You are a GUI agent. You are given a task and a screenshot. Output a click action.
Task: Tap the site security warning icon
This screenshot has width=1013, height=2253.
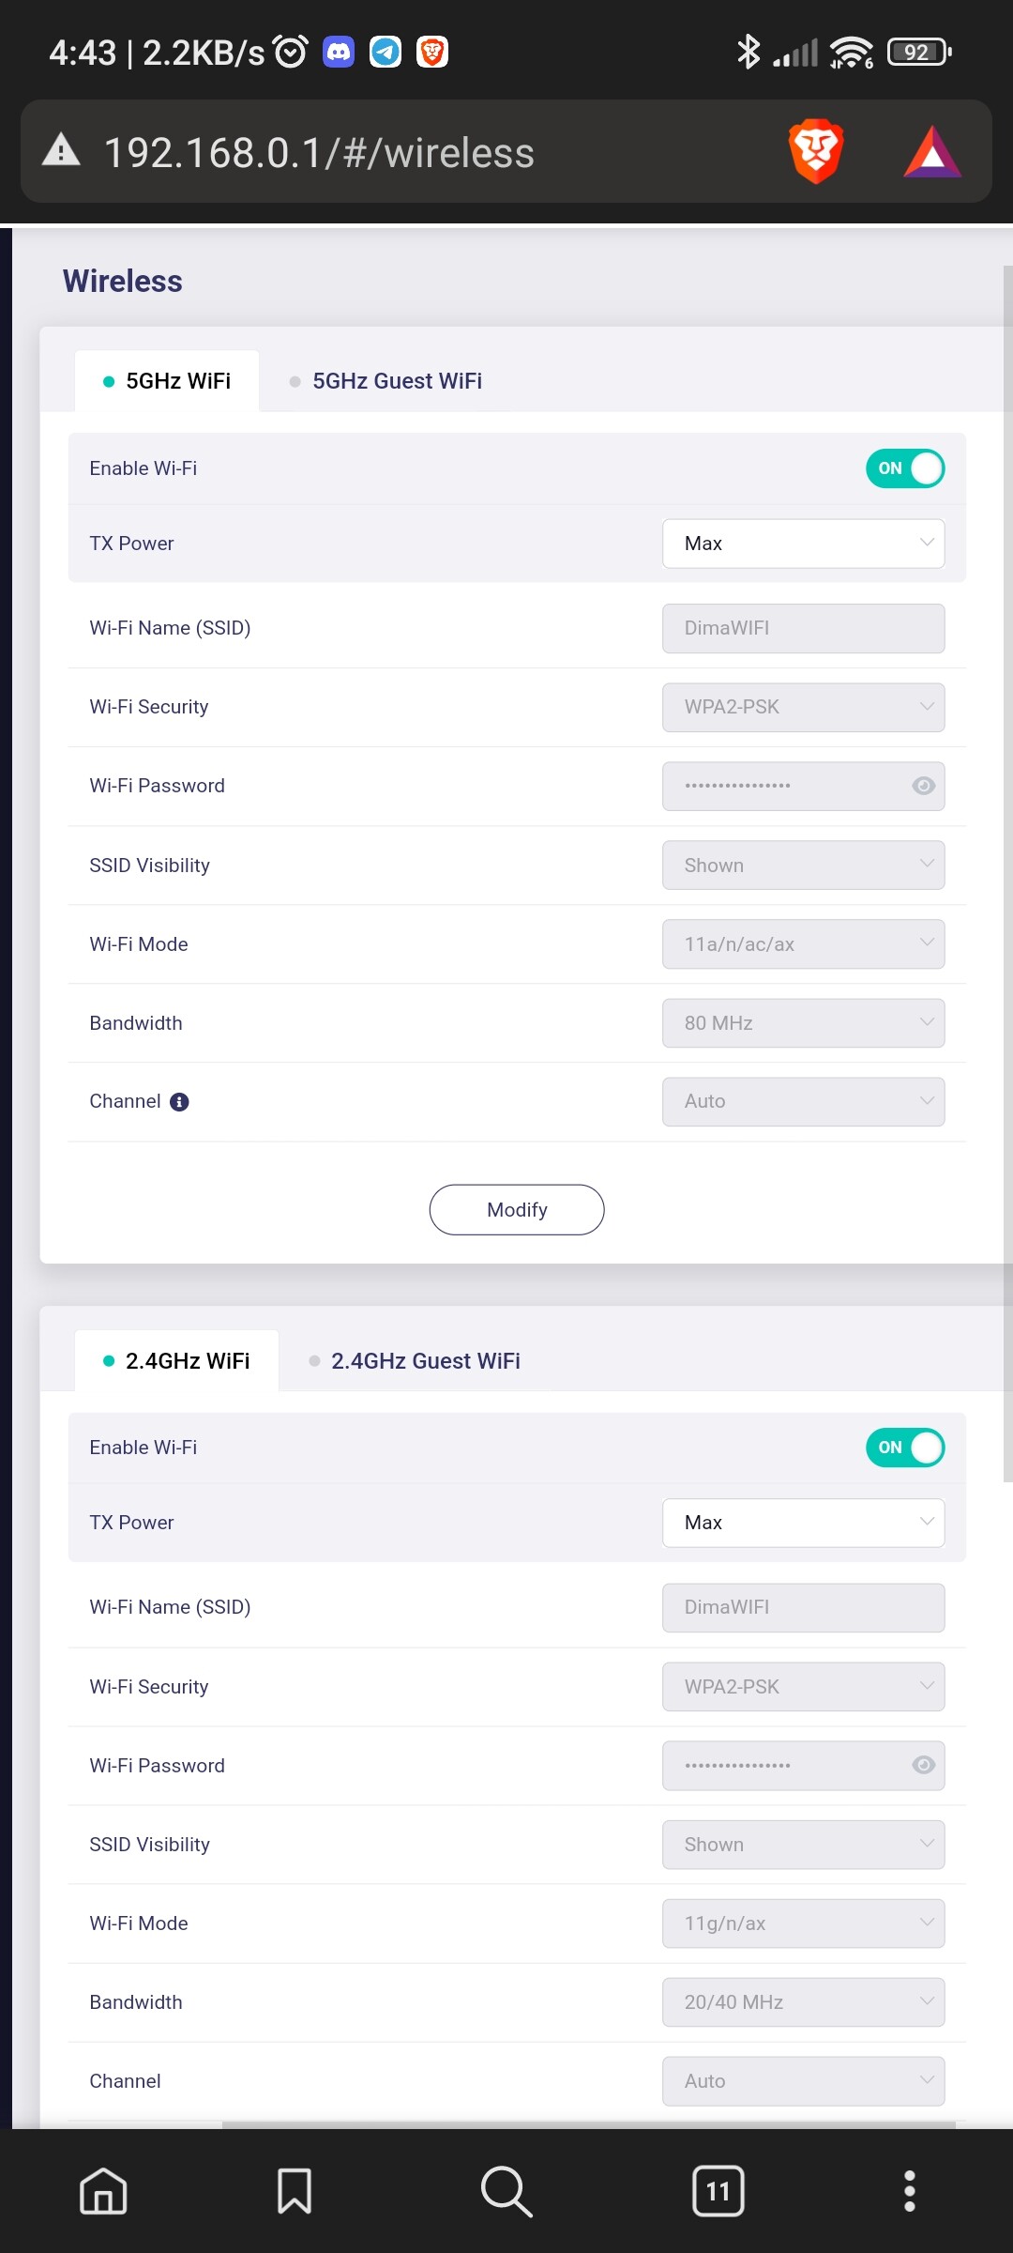(62, 150)
